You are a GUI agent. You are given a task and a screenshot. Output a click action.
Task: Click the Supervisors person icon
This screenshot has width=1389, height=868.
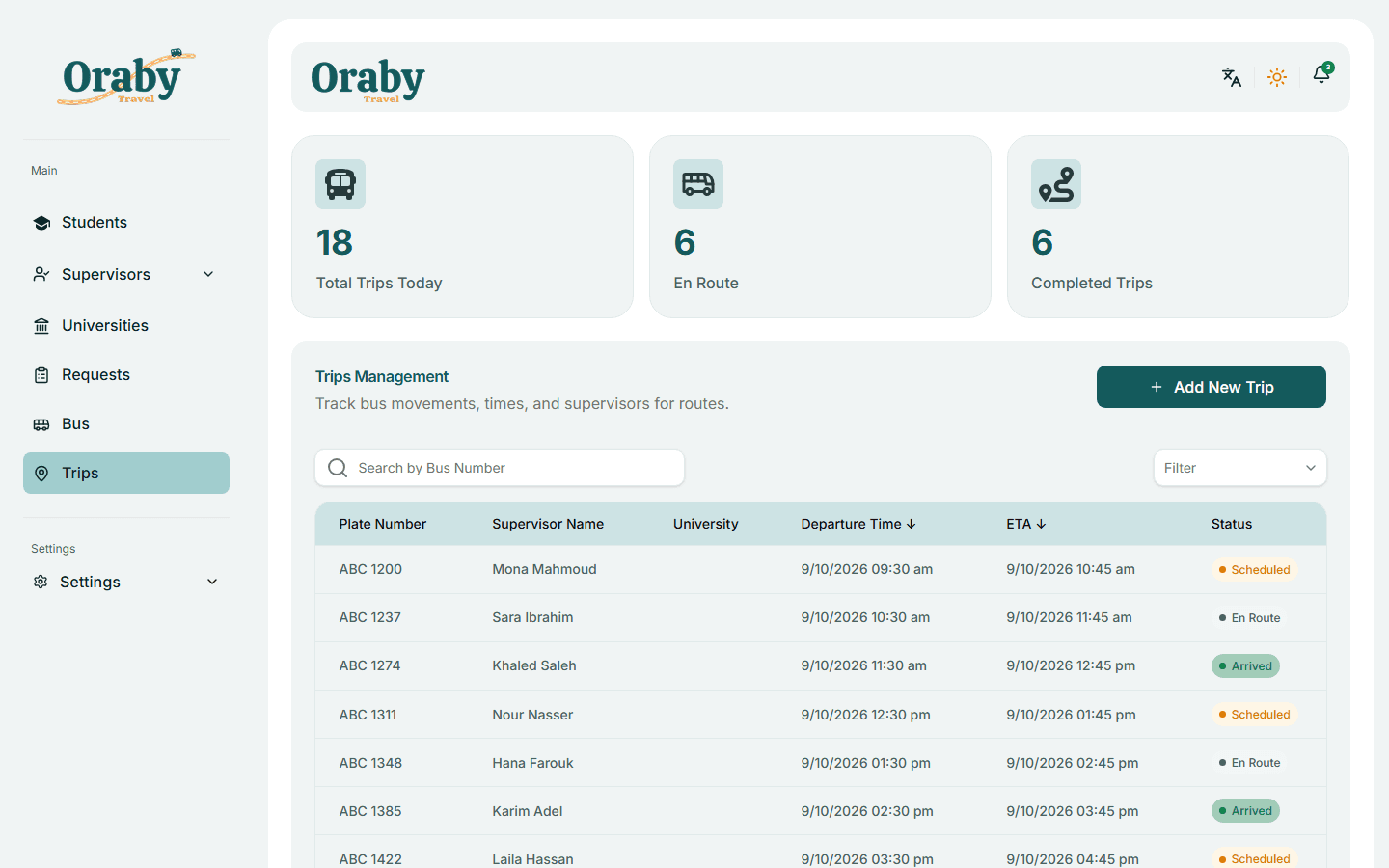[41, 275]
